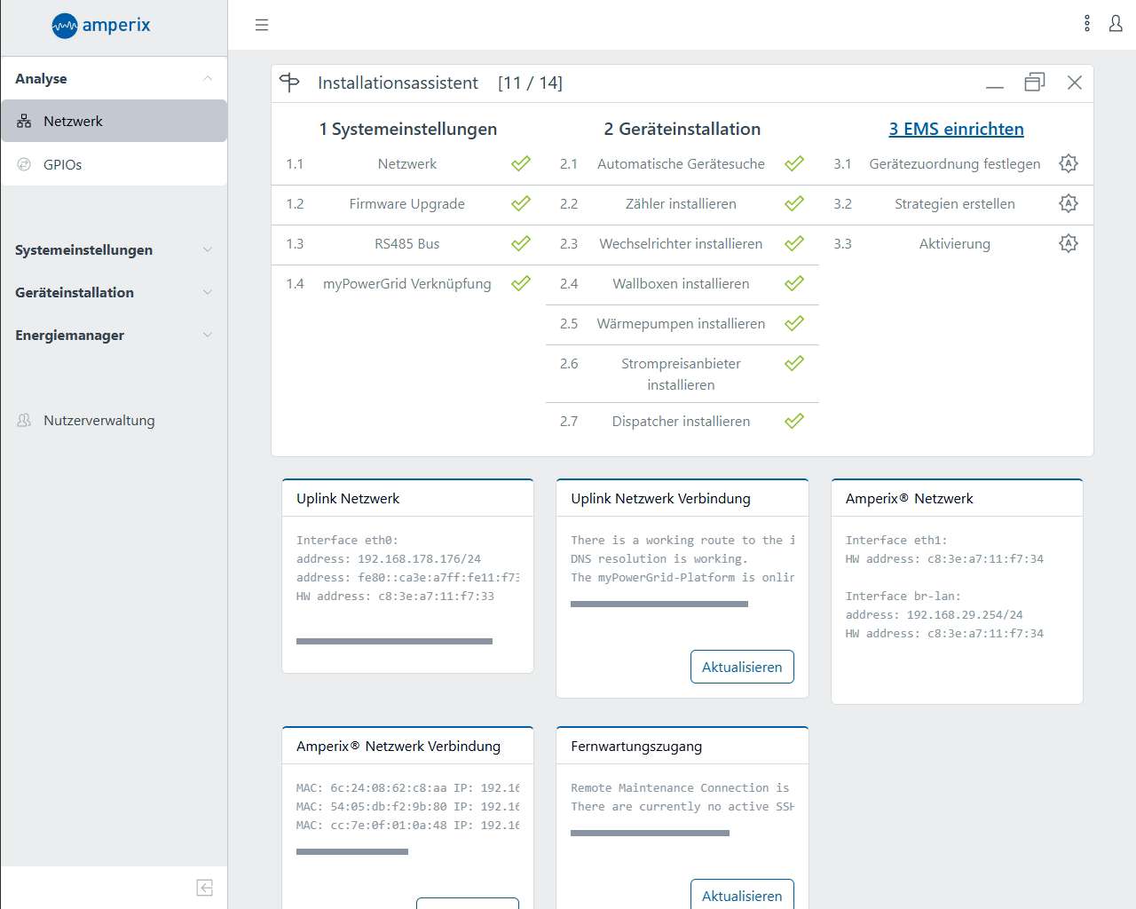Collapse the Analyse section
The height and width of the screenshot is (909, 1136).
114,78
